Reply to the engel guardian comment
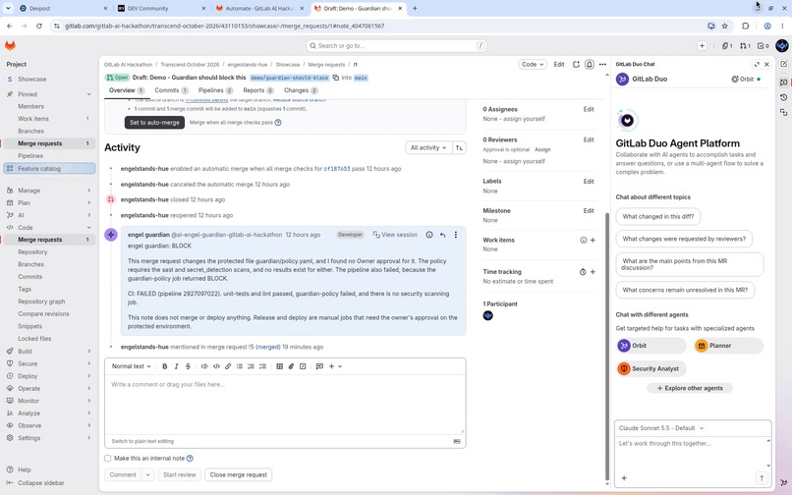This screenshot has width=792, height=495. pos(442,235)
